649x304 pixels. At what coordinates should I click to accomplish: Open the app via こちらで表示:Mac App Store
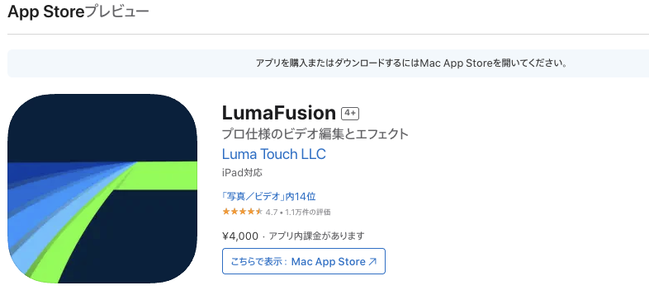tap(304, 261)
